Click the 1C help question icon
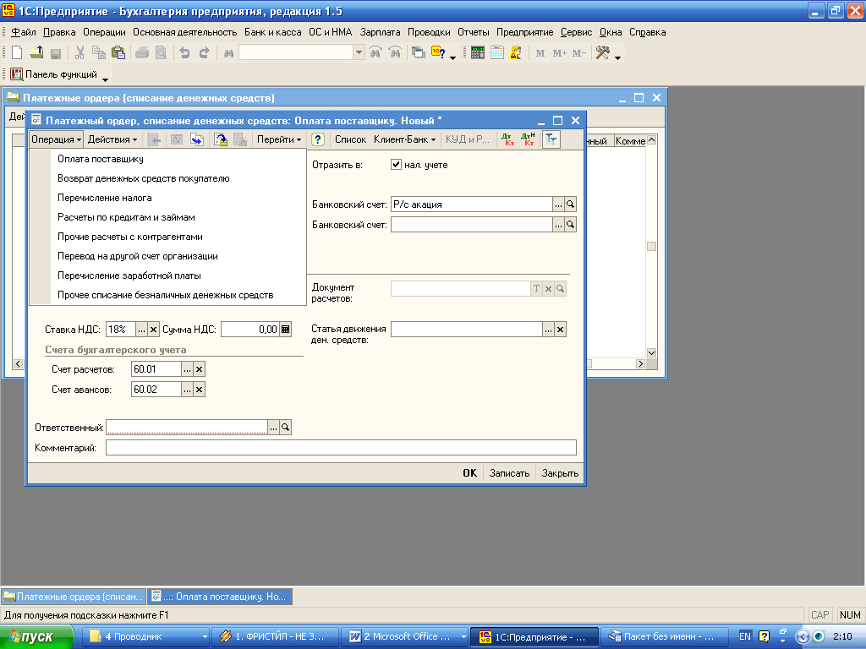This screenshot has height=649, width=866. pyautogui.click(x=439, y=53)
